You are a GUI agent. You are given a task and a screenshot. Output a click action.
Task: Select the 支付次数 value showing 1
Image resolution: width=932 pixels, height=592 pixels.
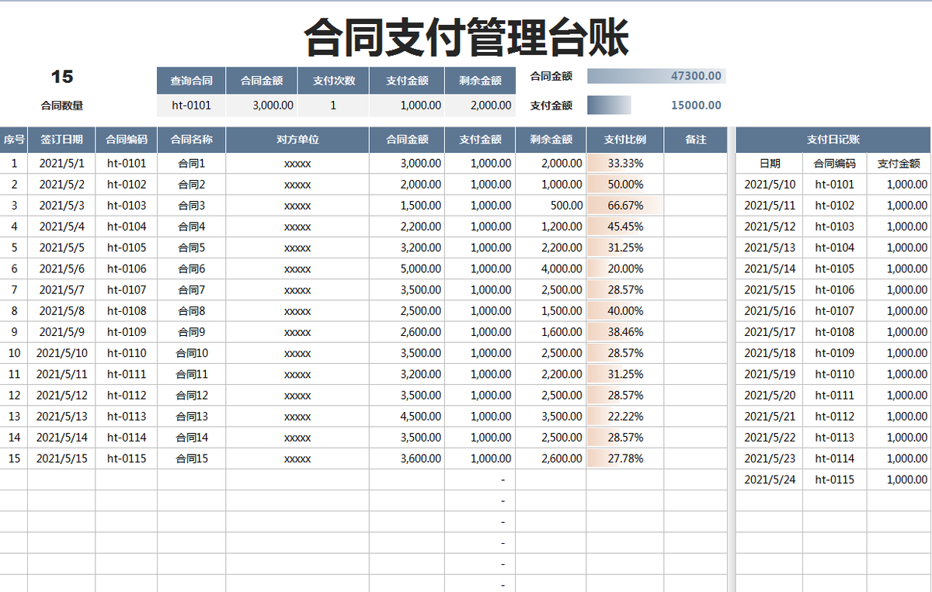332,105
